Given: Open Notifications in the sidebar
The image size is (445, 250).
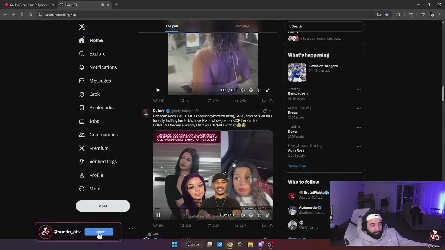Looking at the screenshot, I should pyautogui.click(x=98, y=67).
